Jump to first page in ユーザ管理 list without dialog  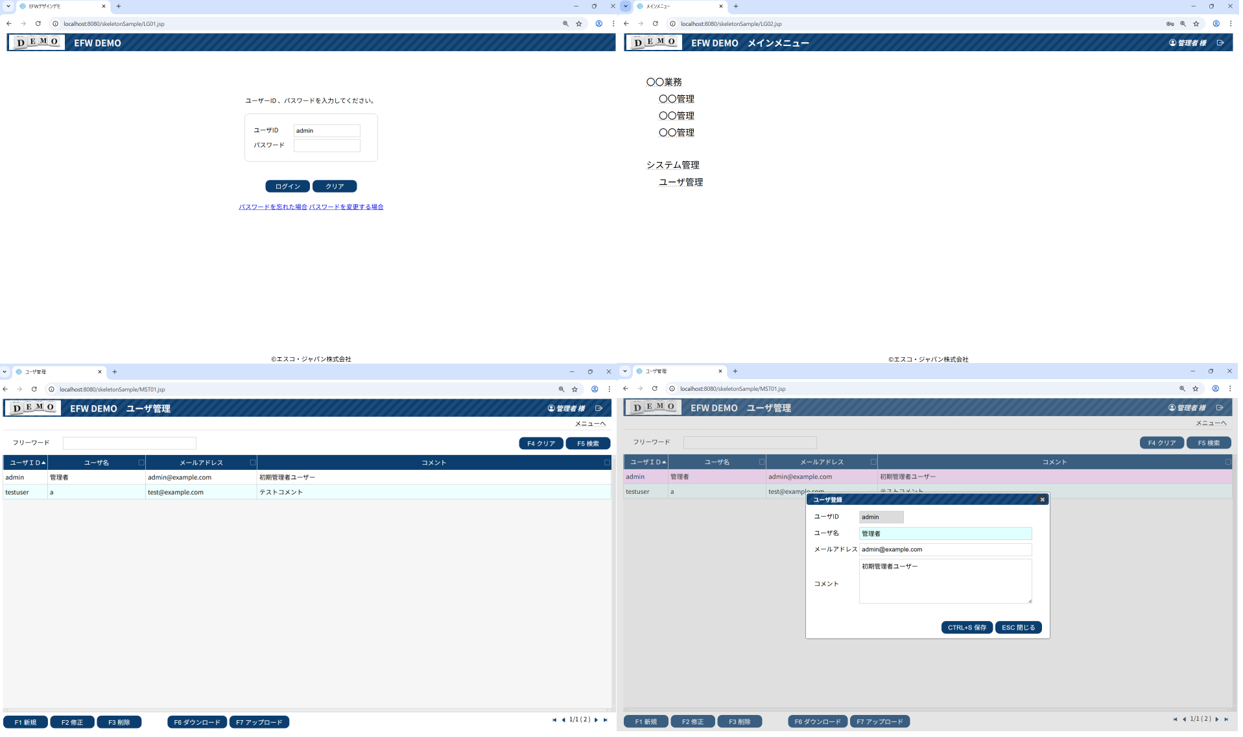(554, 720)
